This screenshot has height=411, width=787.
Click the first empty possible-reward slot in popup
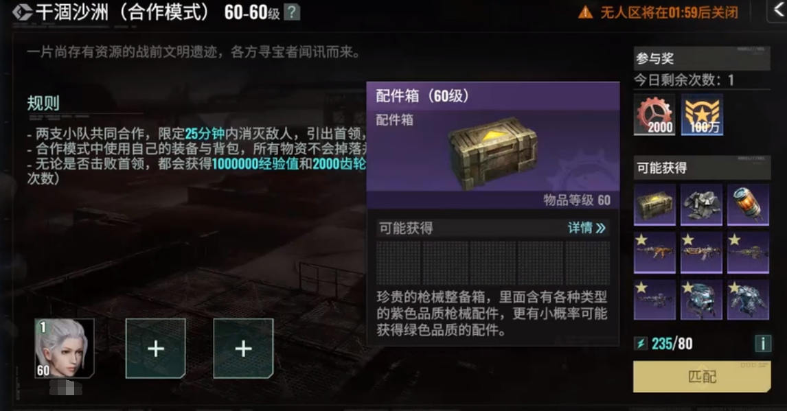(x=398, y=263)
